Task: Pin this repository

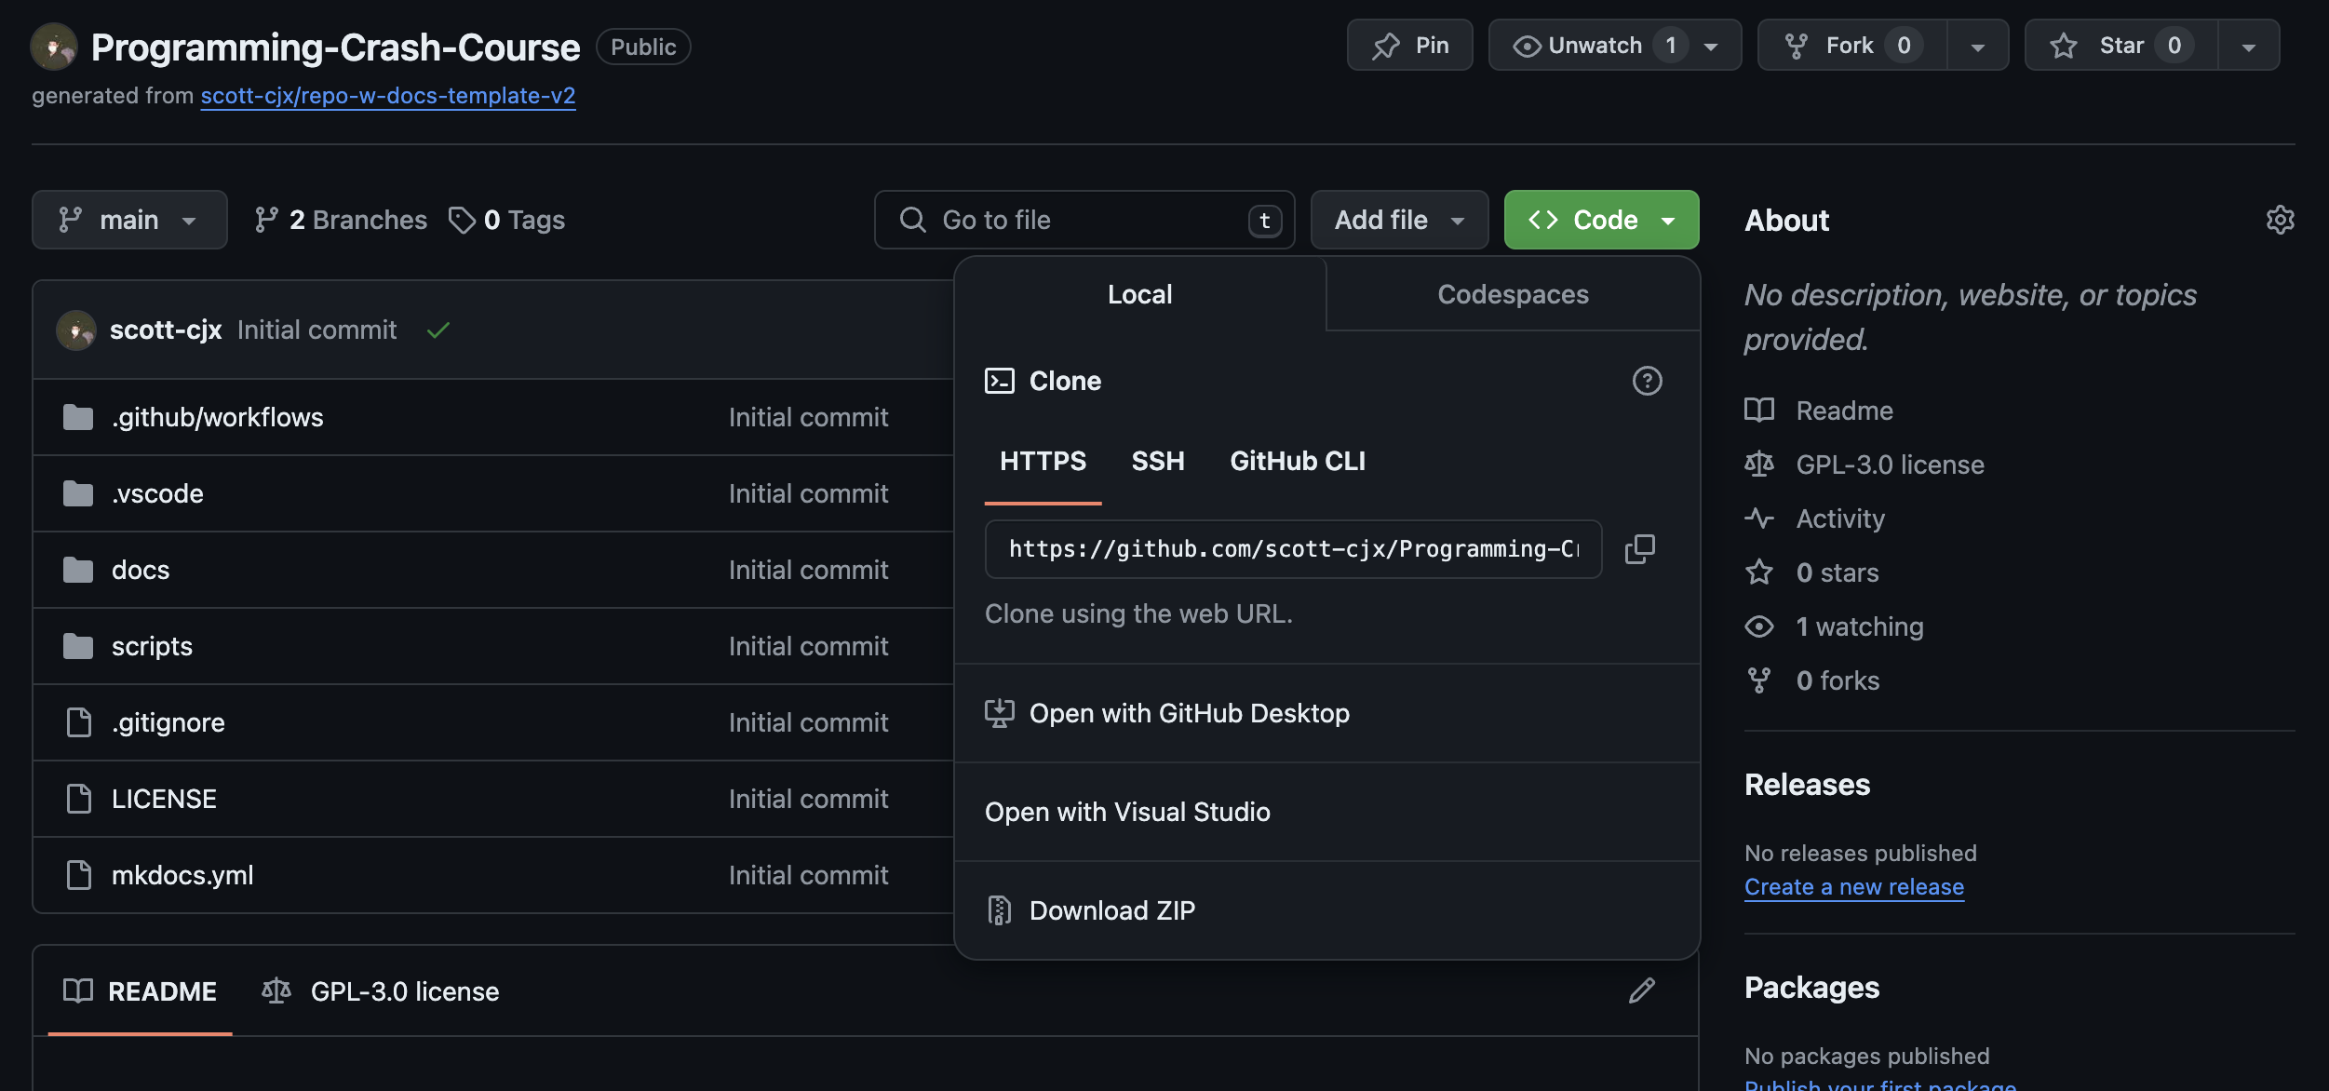Action: (1409, 44)
